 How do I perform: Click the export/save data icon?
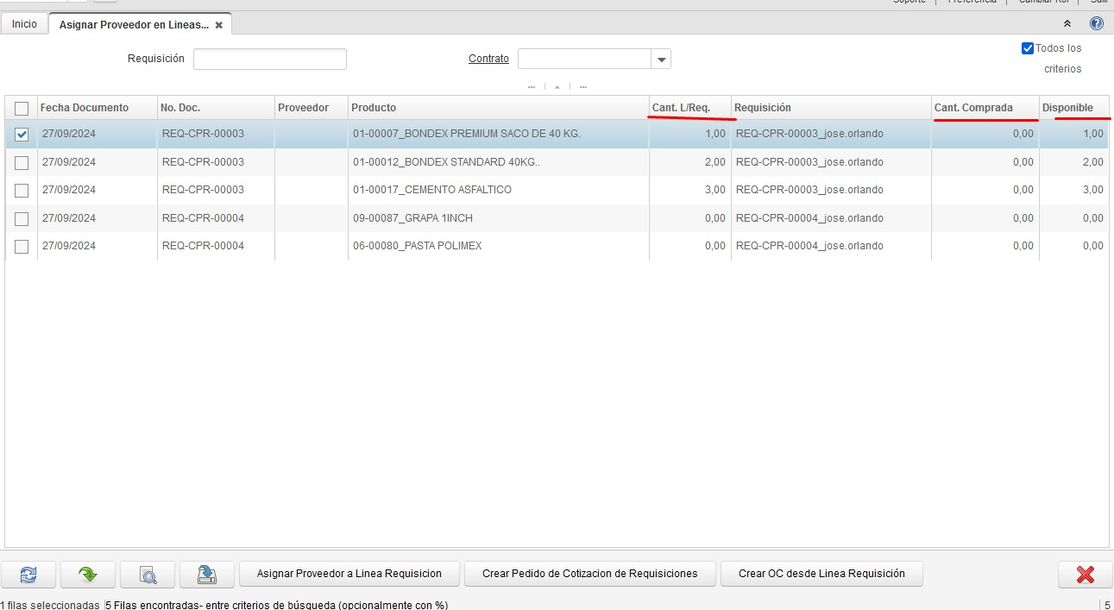pyautogui.click(x=207, y=575)
